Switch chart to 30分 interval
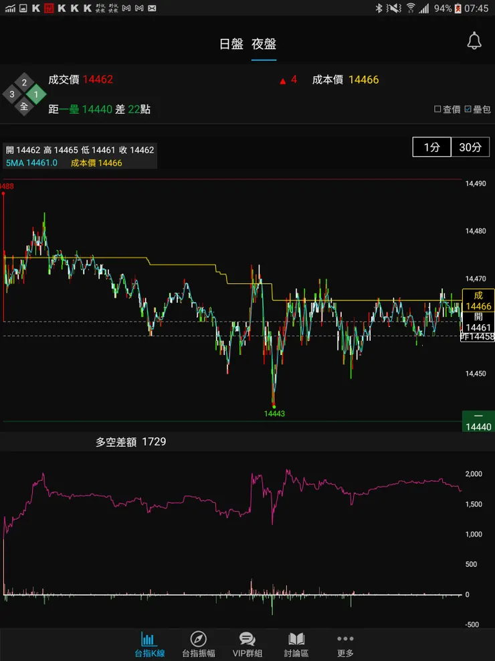This screenshot has height=661, width=495. pyautogui.click(x=470, y=147)
